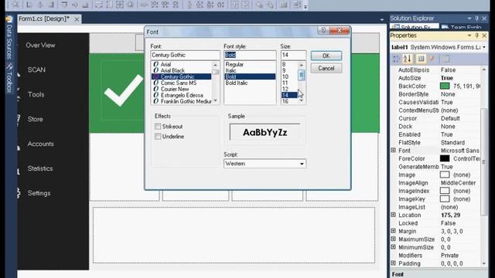Click the Make Same Size icon

coord(120,5)
